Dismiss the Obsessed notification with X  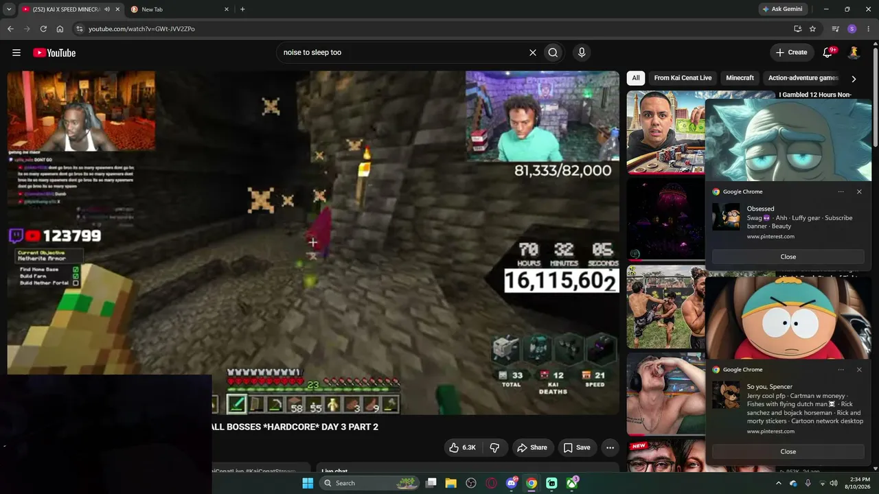(x=859, y=192)
